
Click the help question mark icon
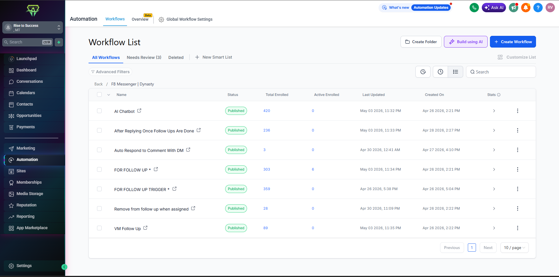[x=538, y=8]
